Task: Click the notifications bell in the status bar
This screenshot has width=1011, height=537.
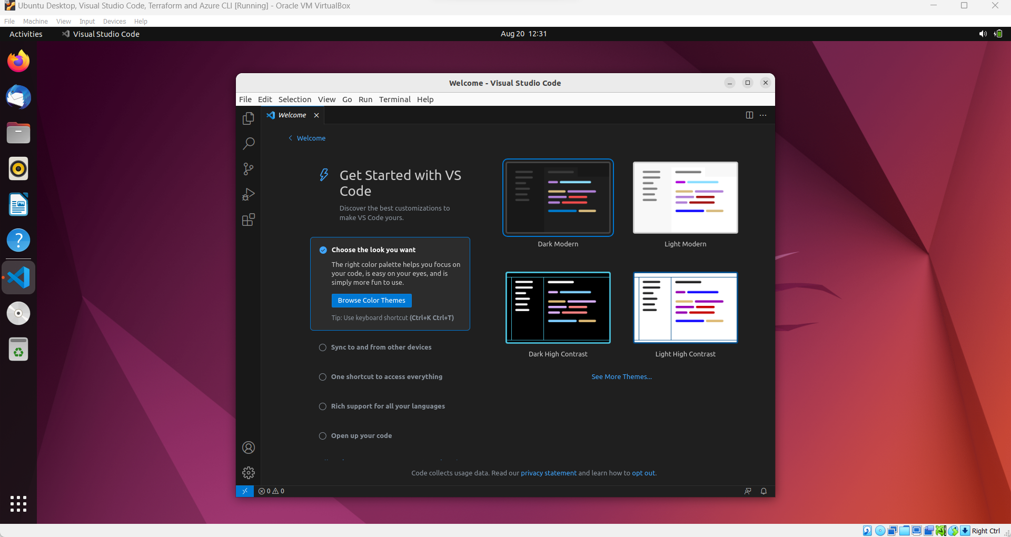Action: click(764, 491)
